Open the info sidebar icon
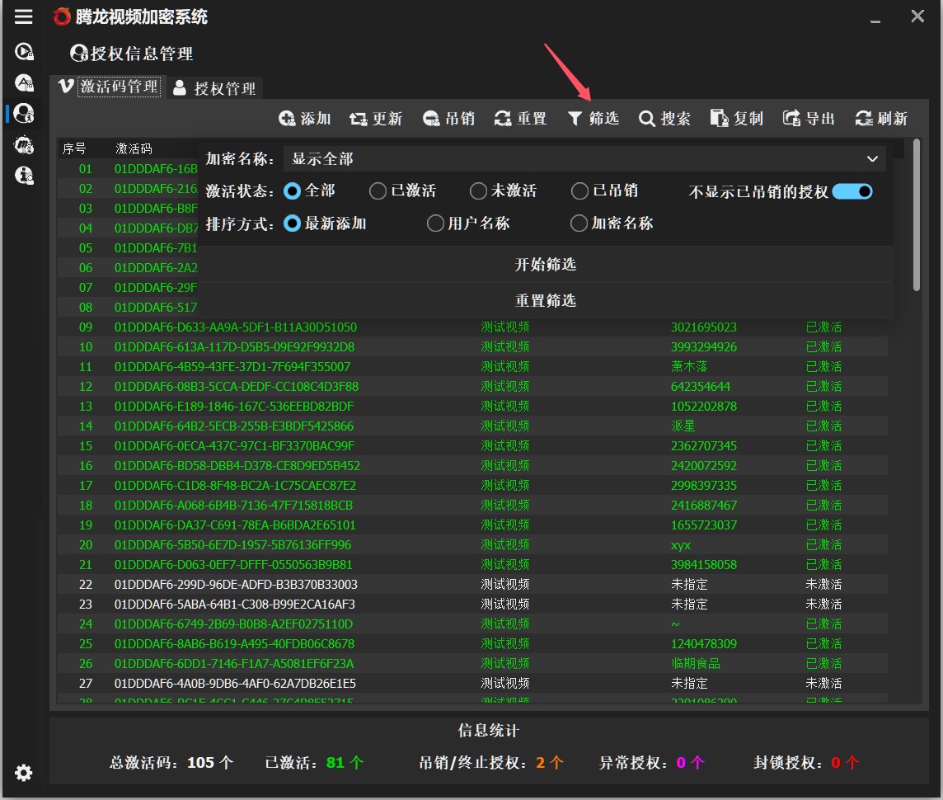 (x=23, y=175)
